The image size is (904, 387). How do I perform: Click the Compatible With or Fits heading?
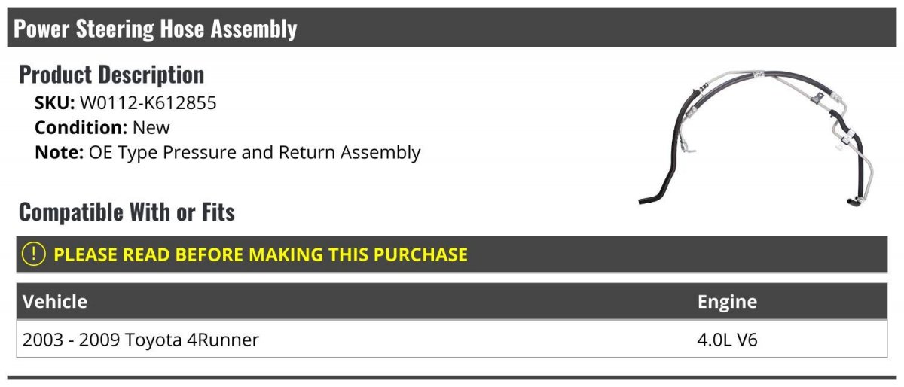(127, 212)
